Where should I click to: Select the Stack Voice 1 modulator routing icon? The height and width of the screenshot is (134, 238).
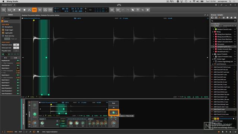(18, 68)
